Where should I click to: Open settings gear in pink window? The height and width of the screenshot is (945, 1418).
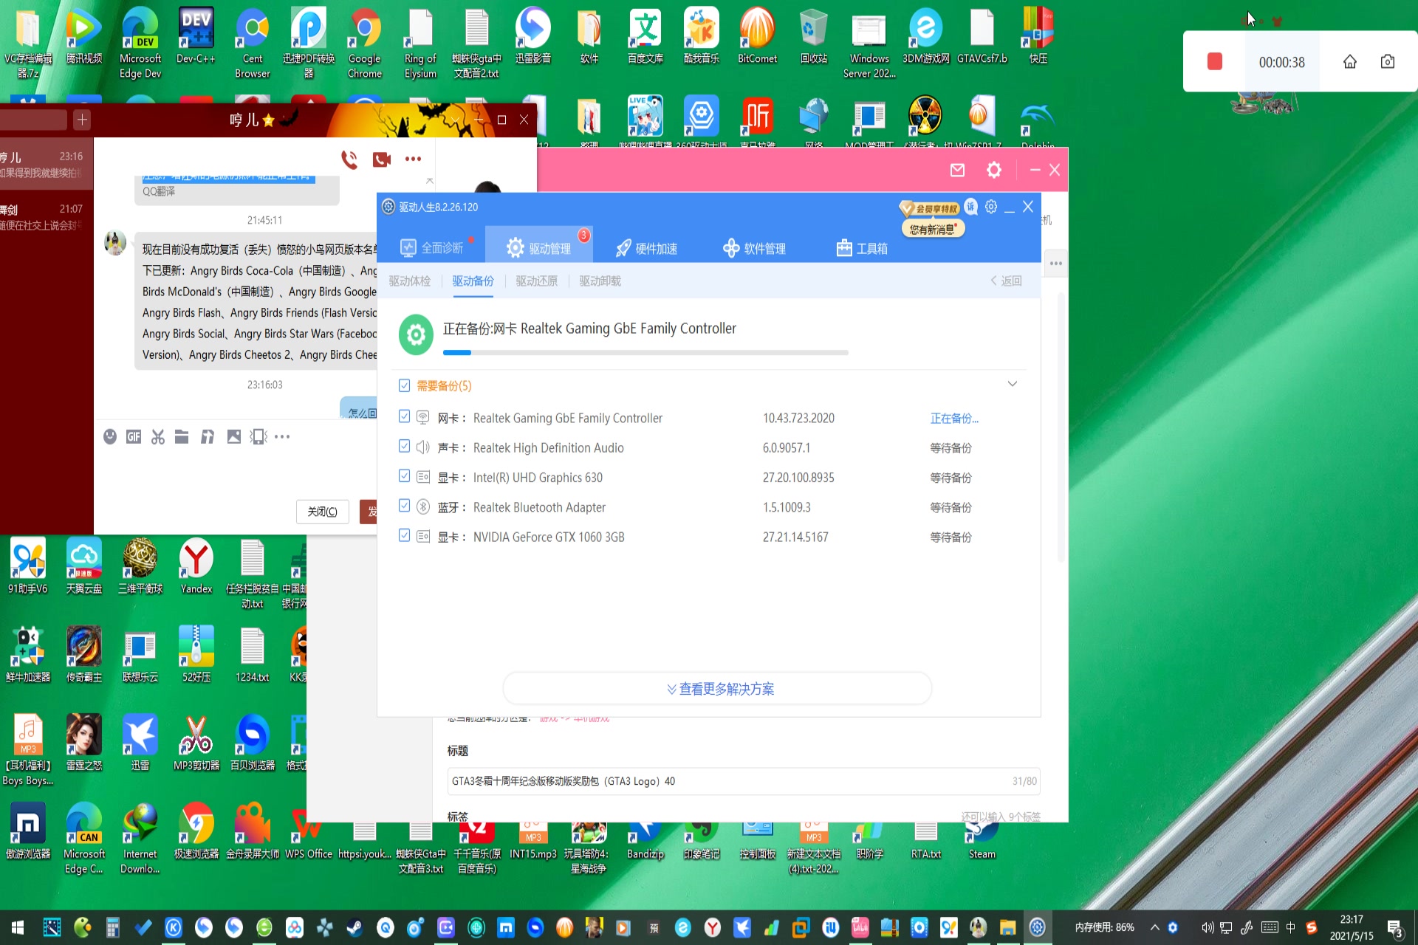click(x=994, y=171)
